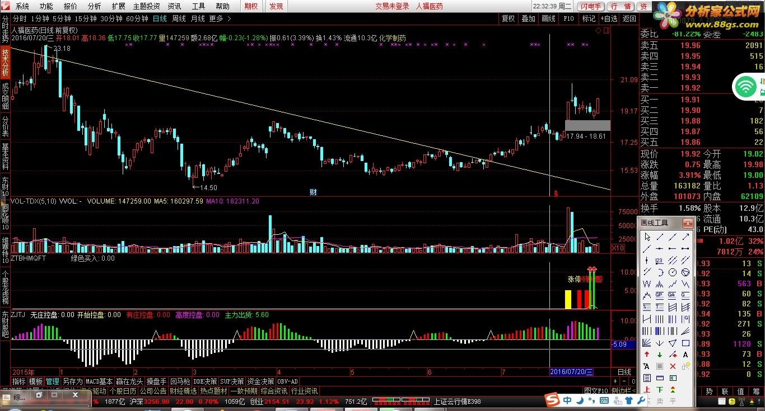This screenshot has width=765, height=411.
Task: Choose the GA line tool
Action: [672, 295]
